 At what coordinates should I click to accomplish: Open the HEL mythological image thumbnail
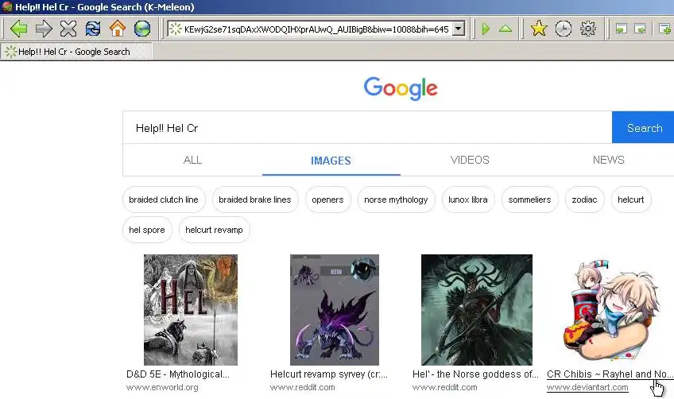(x=191, y=309)
